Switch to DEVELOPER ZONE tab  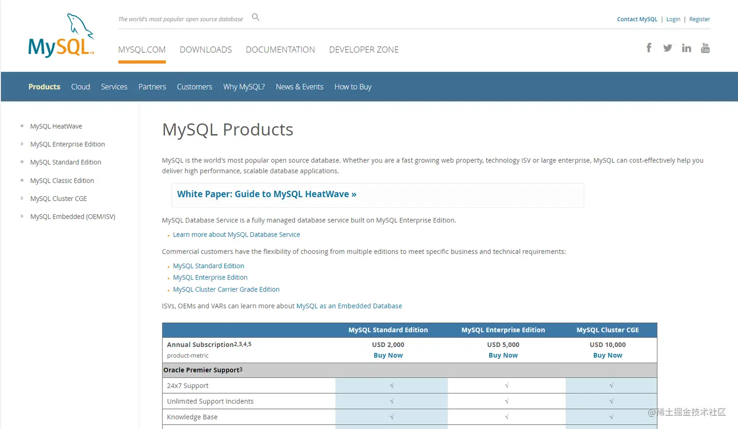click(364, 50)
